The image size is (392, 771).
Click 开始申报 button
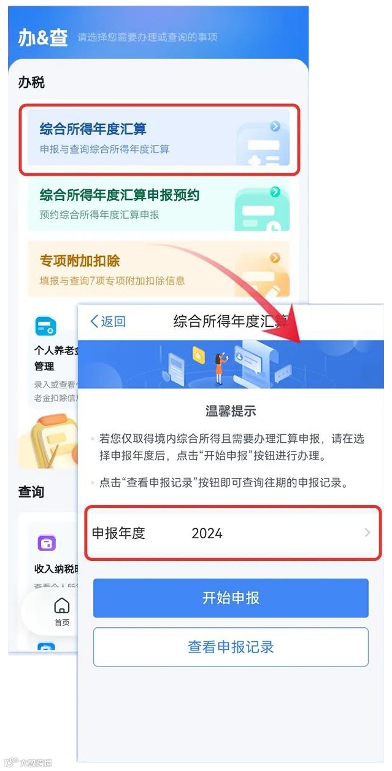[x=231, y=598]
